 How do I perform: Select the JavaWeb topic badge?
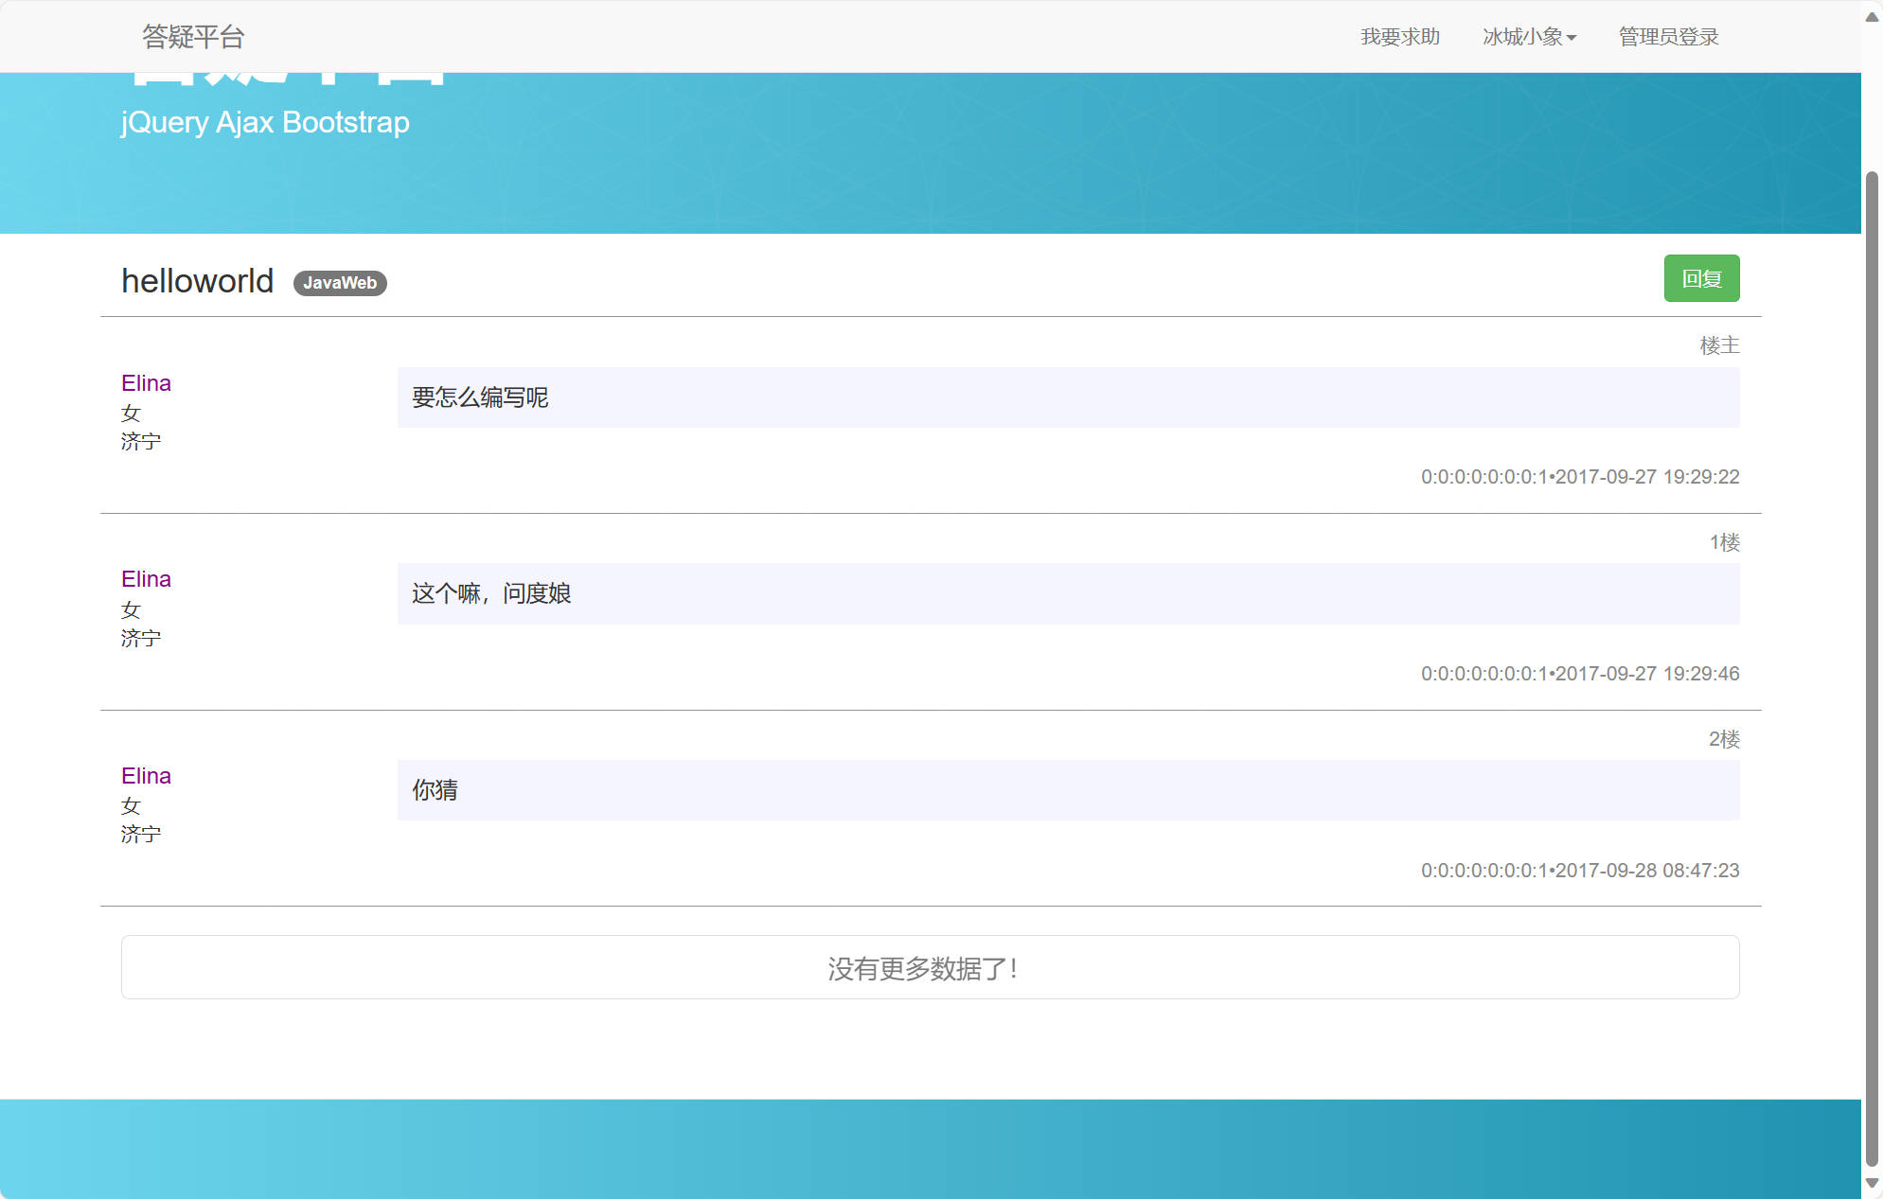340,282
